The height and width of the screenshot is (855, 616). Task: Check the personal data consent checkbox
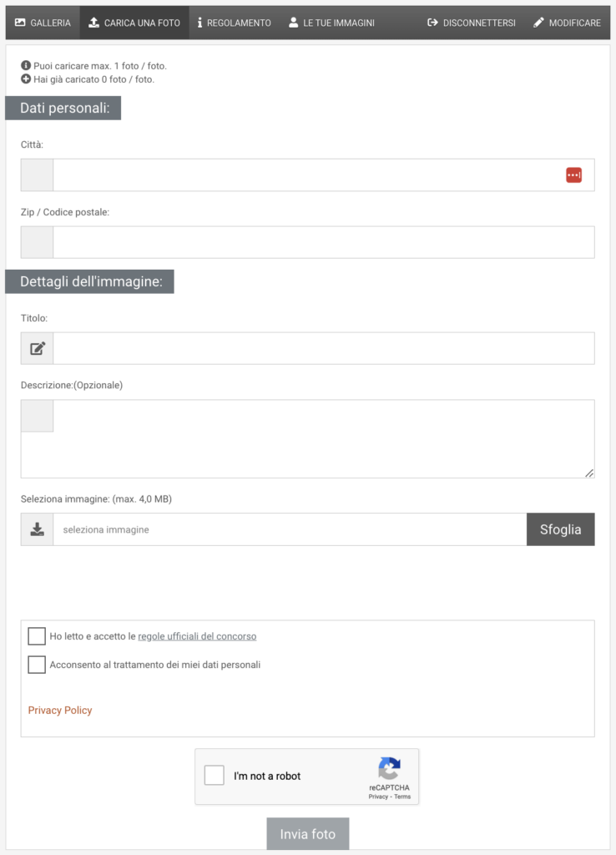37,664
